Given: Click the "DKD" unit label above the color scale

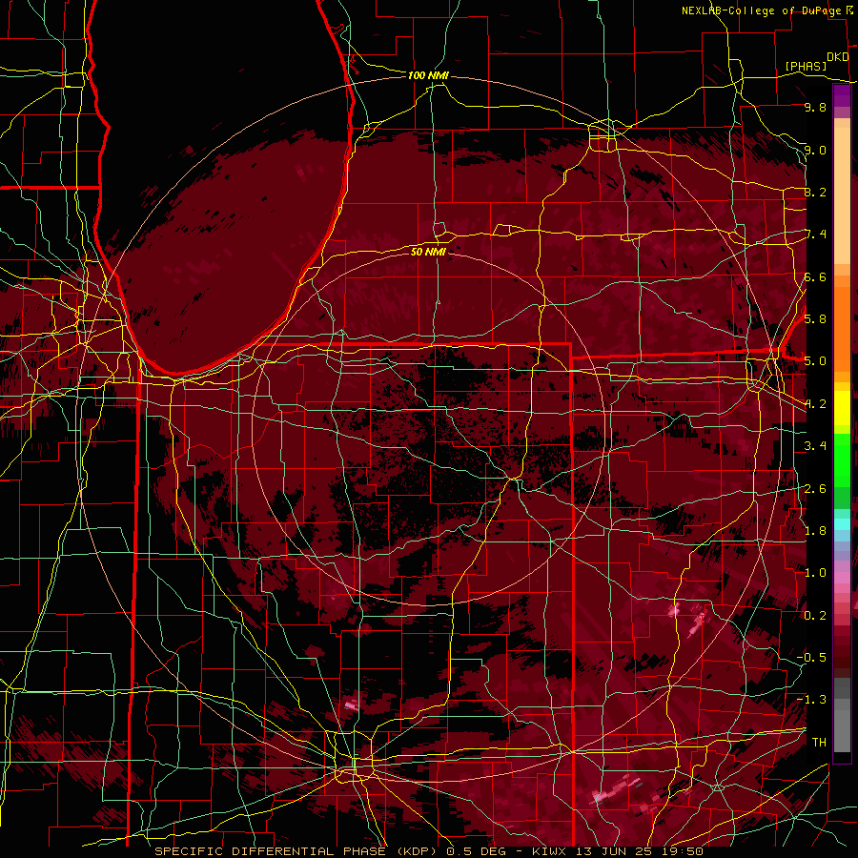Looking at the screenshot, I should 838,57.
